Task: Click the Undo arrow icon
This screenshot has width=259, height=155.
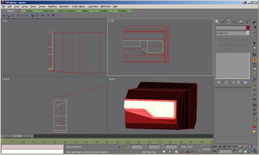Action: [255, 22]
